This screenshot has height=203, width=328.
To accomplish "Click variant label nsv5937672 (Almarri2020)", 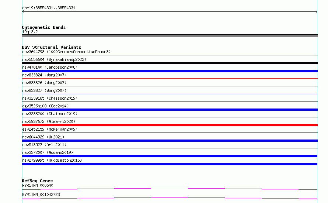I will point(49,121).
